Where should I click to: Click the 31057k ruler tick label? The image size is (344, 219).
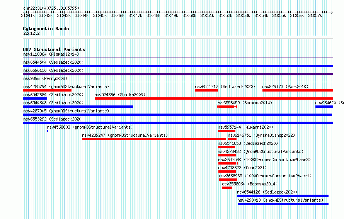315,15
